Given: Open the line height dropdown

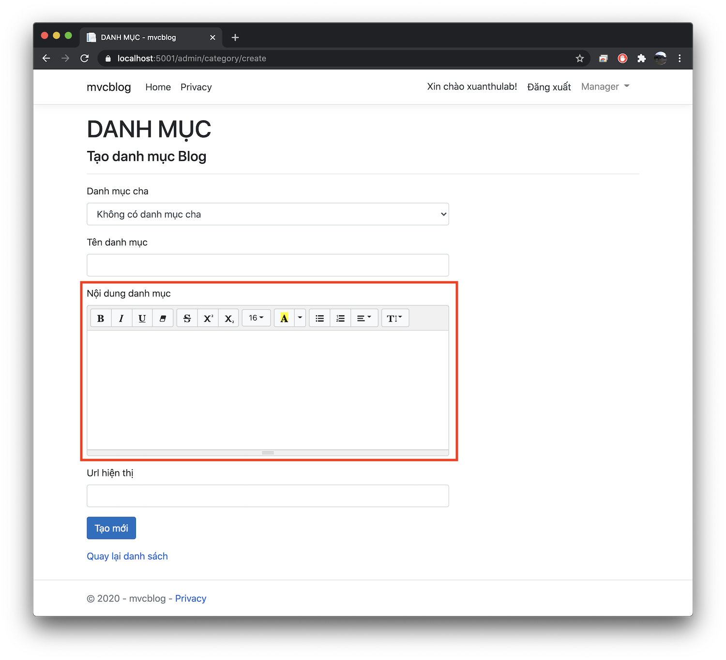Looking at the screenshot, I should (395, 318).
